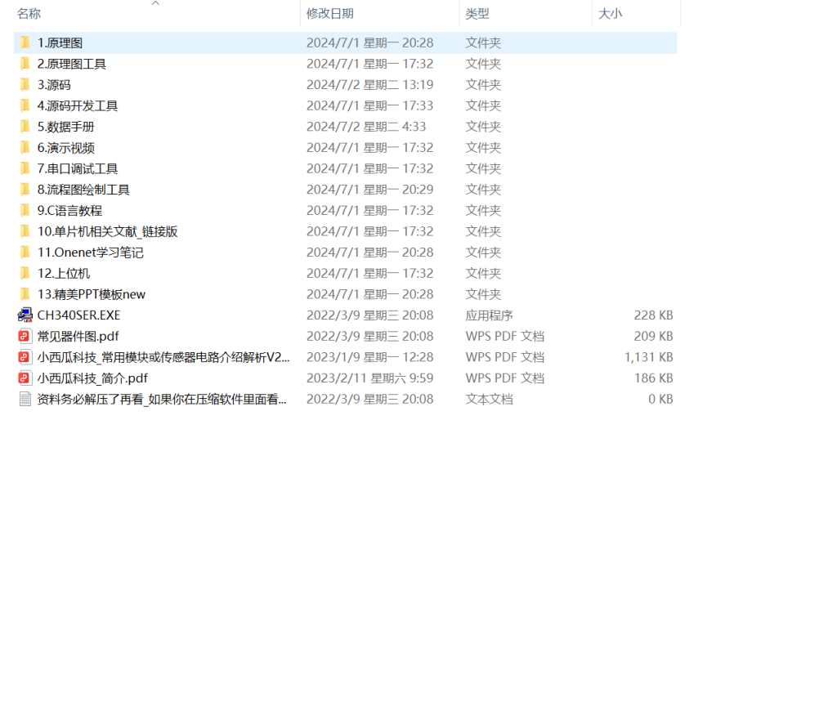Click the PDF icon of 常见器件图.pdf
The width and height of the screenshot is (837, 702).
(x=25, y=336)
